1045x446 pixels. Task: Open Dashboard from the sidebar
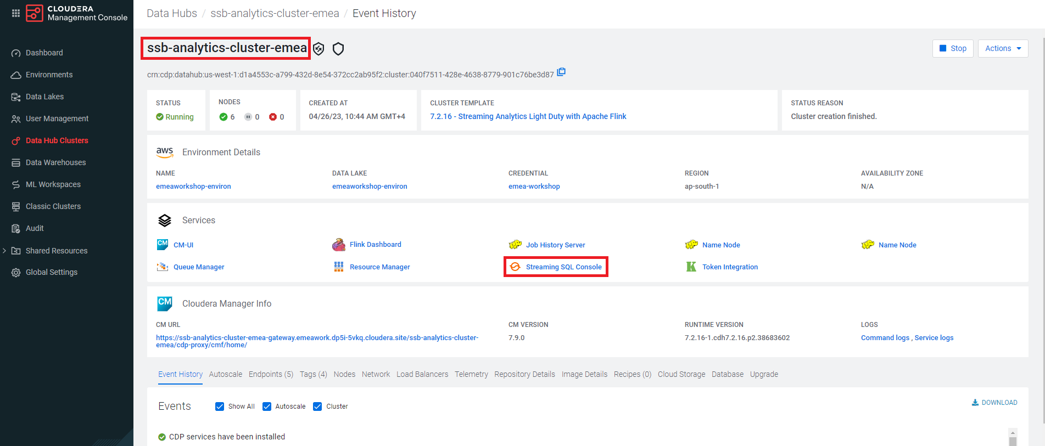(44, 53)
